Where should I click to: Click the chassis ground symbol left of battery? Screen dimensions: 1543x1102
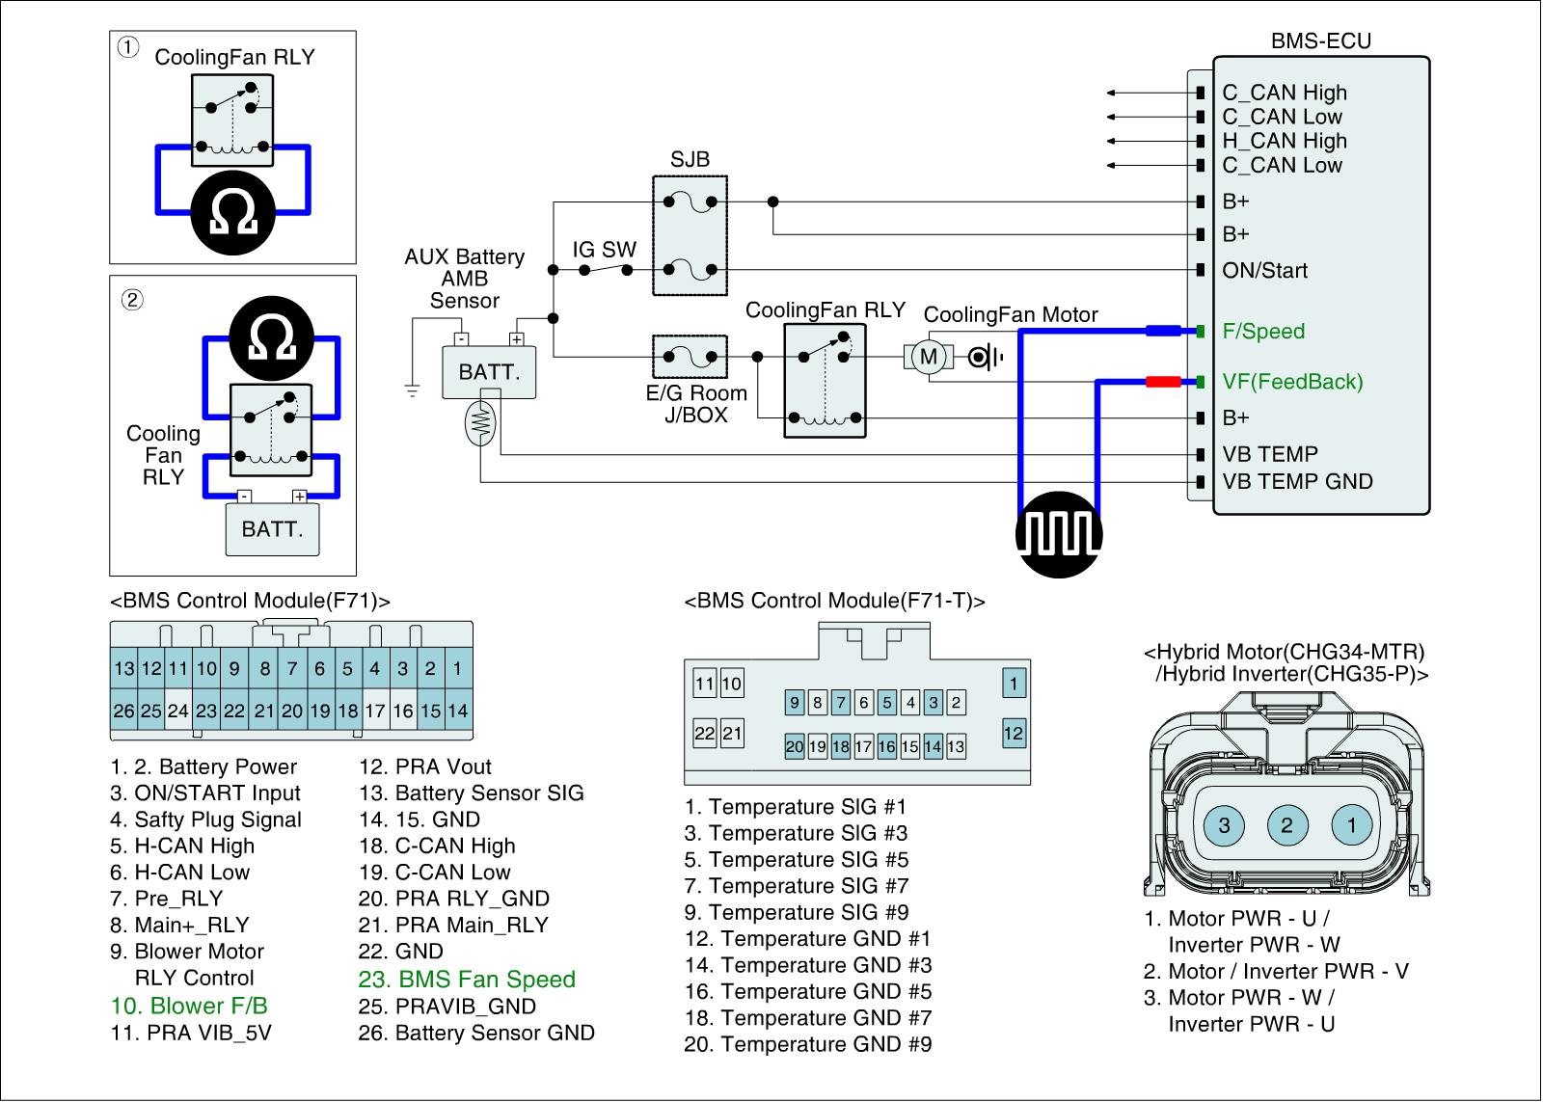pyautogui.click(x=413, y=390)
